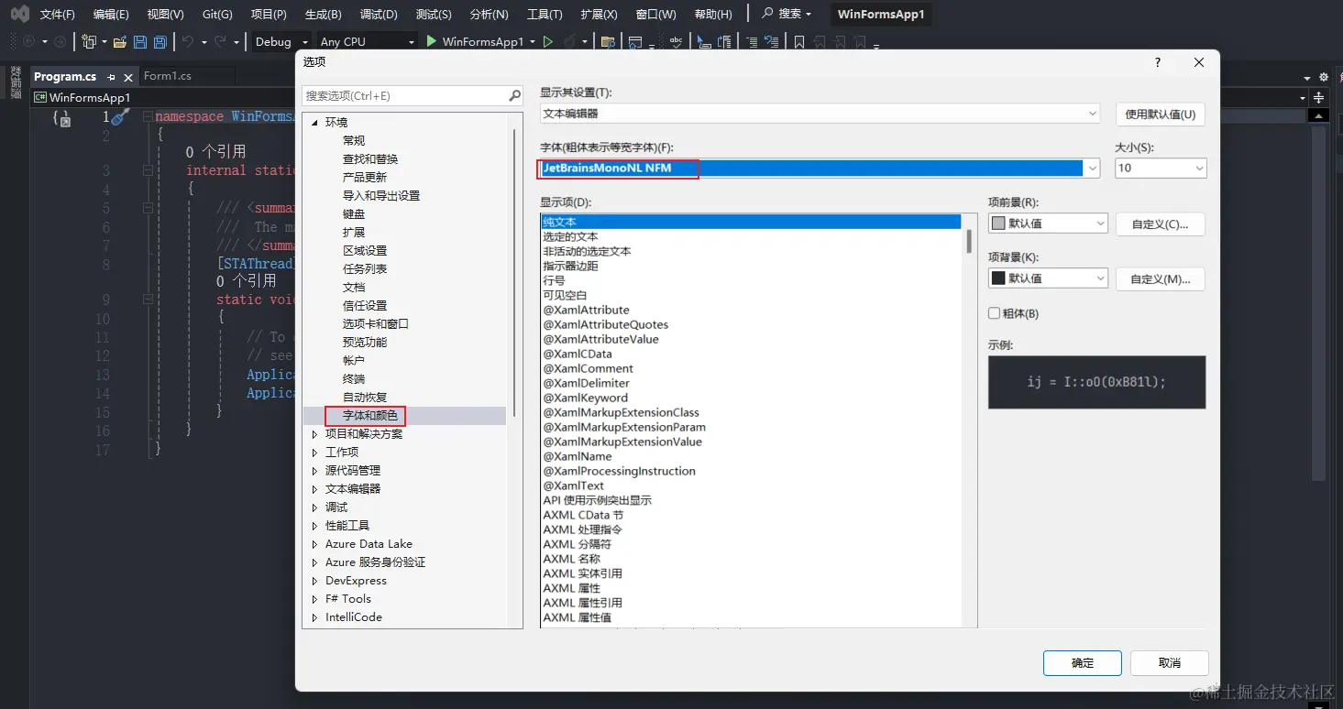Click the Open File folder icon
The image size is (1343, 709).
pos(120,41)
